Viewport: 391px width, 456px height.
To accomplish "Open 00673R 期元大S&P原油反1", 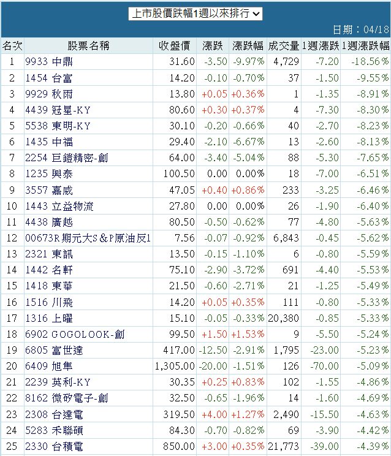I will [x=88, y=238].
